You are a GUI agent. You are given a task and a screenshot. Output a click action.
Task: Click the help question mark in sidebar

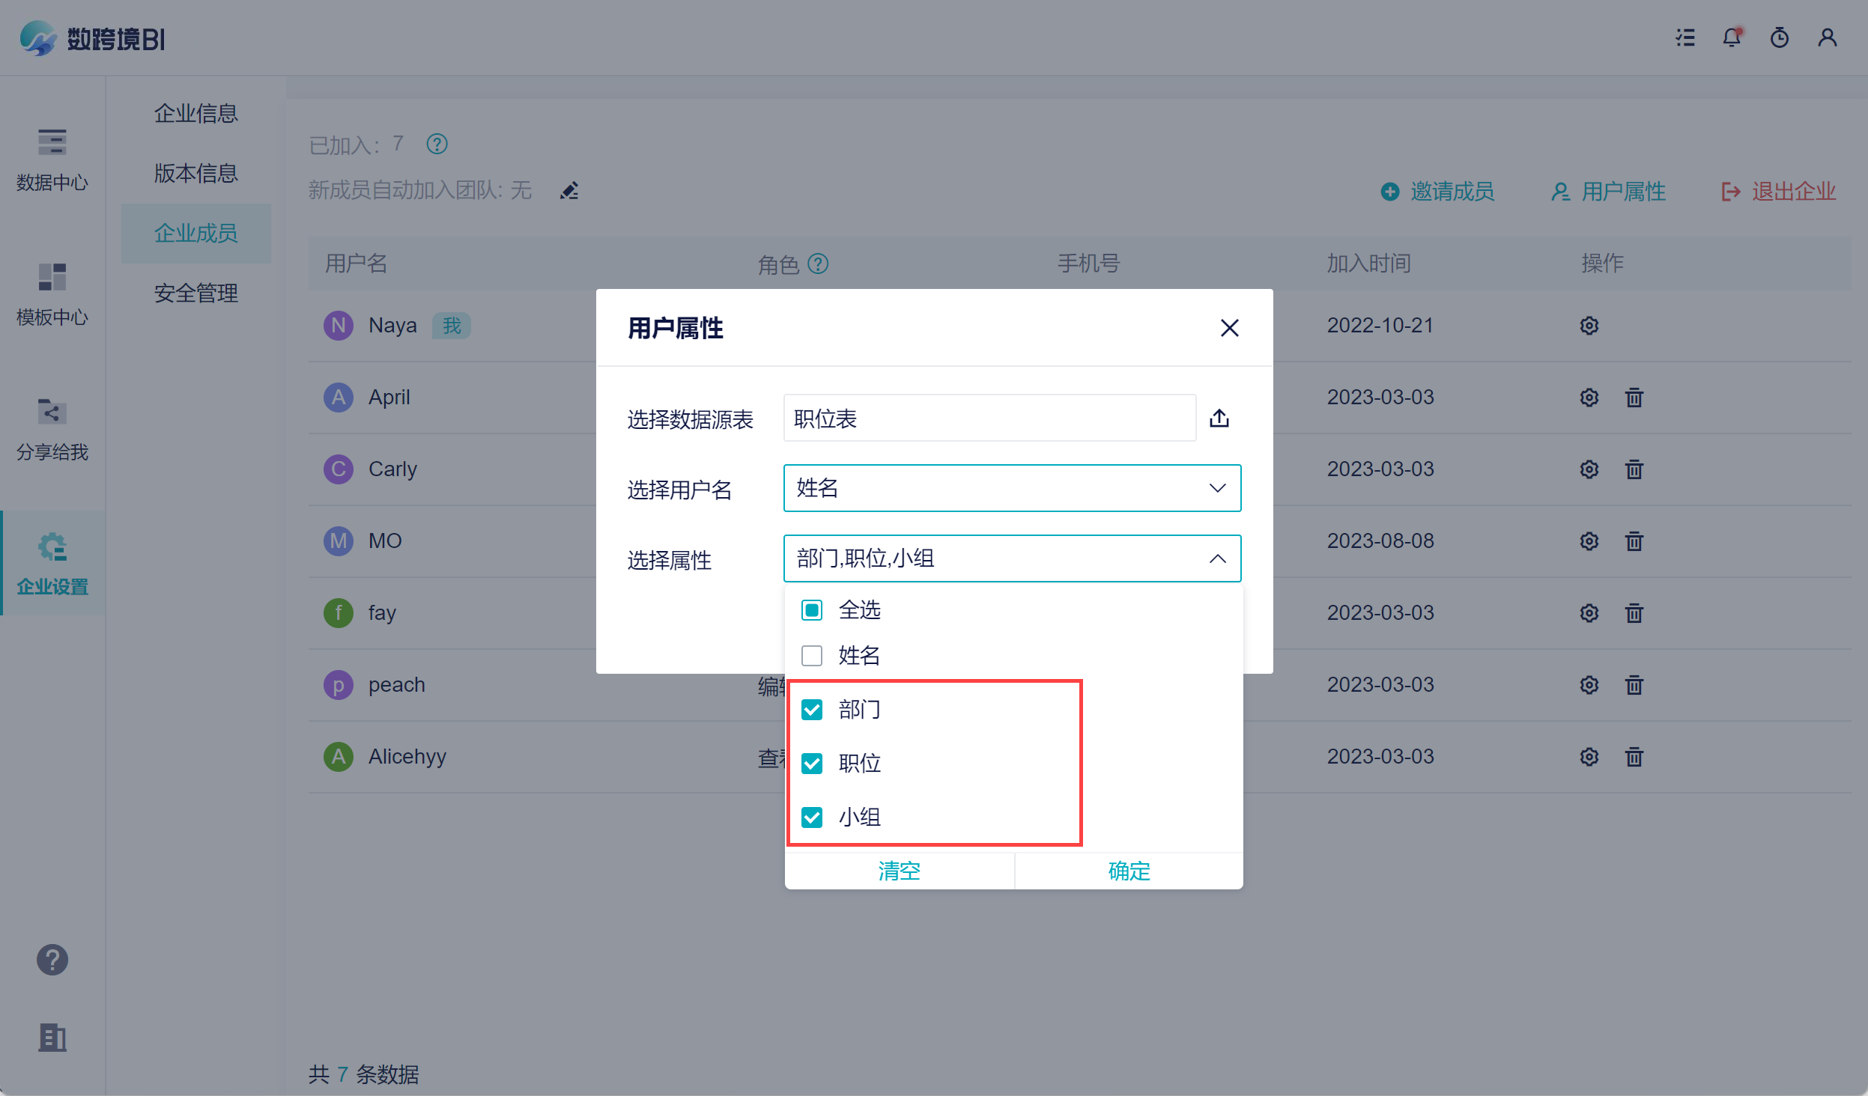click(x=52, y=960)
